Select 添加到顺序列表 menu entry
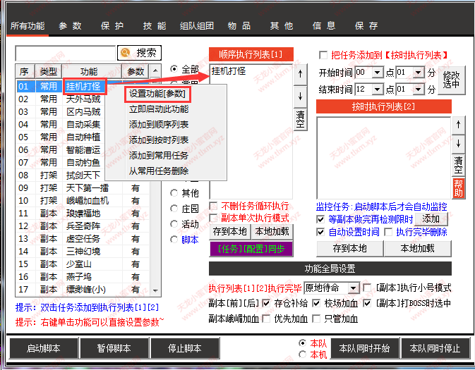 tap(159, 124)
